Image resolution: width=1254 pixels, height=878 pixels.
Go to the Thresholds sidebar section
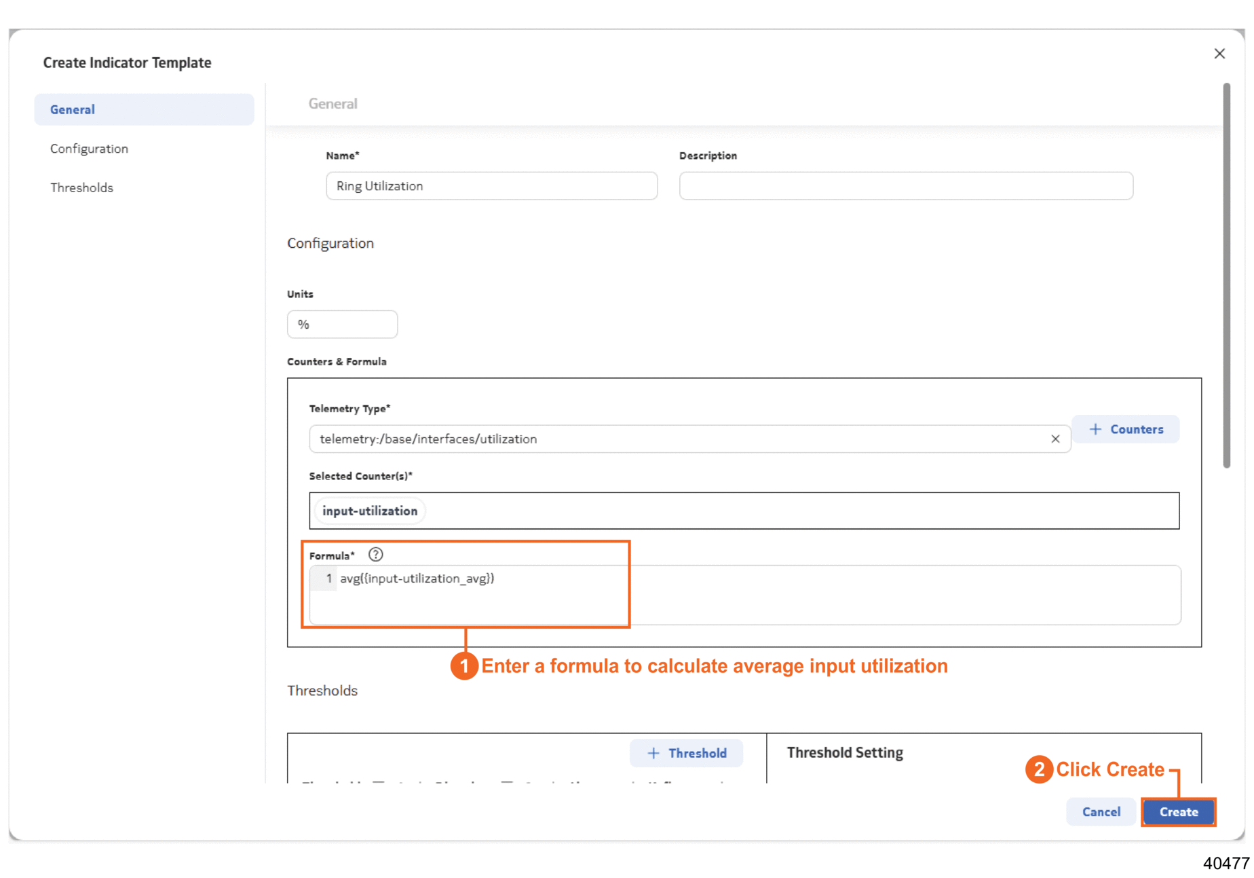click(x=81, y=187)
